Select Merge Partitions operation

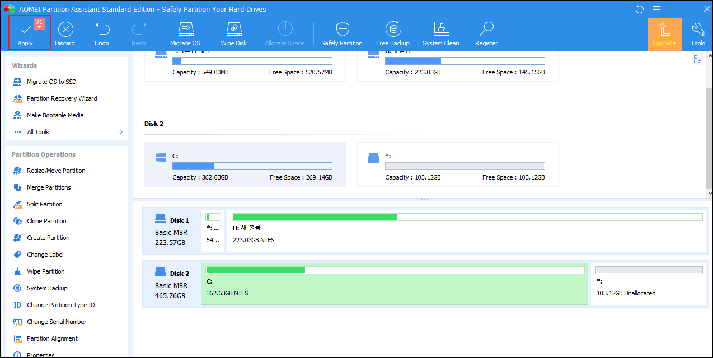(x=42, y=187)
